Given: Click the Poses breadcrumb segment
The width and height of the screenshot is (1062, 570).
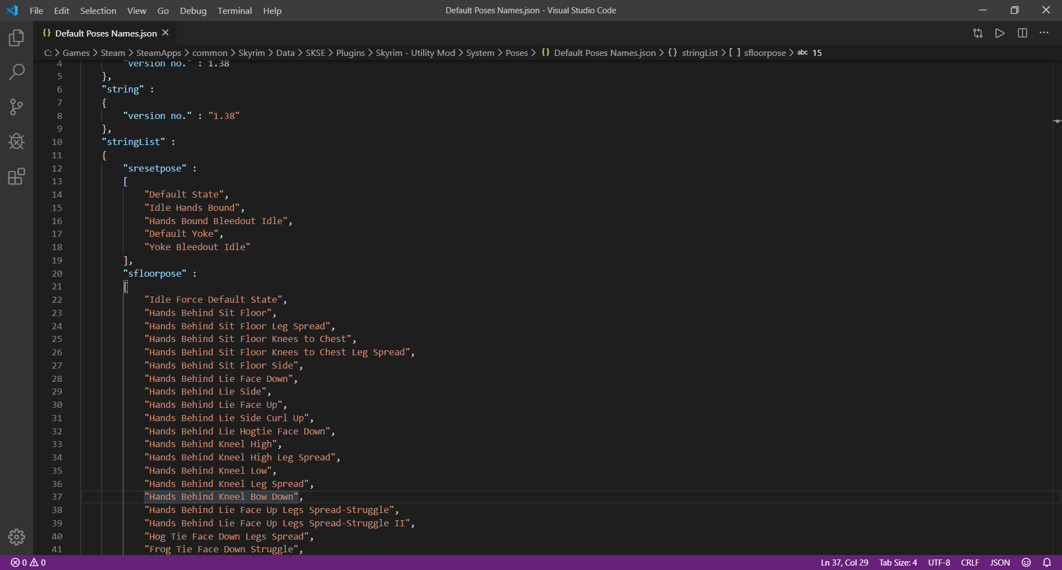Looking at the screenshot, I should point(517,53).
